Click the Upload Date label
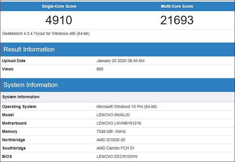This screenshot has height=162, width=235. [14, 61]
